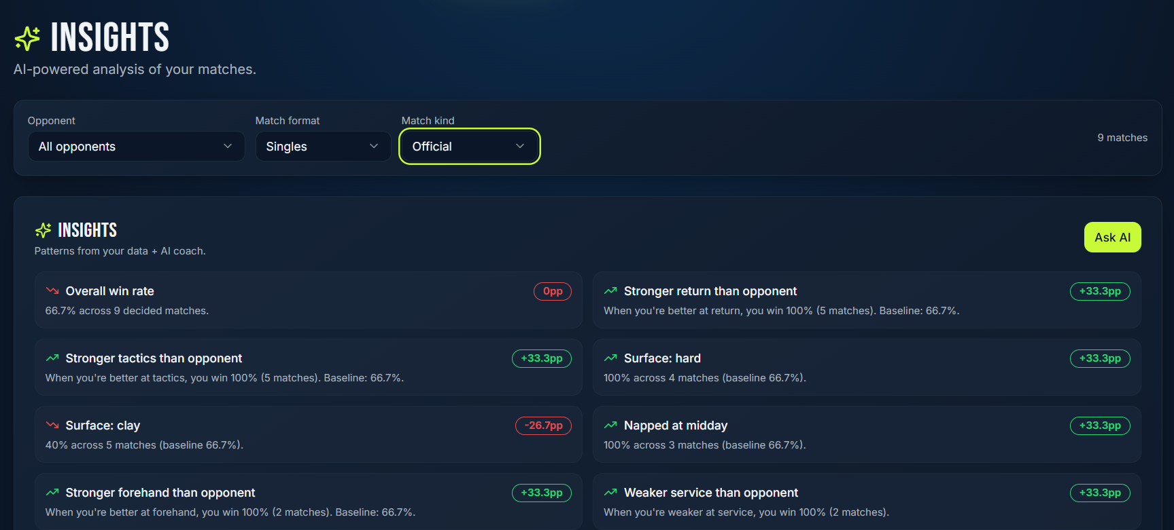Click +33.3pp badge on Surface: hard card
Image resolution: width=1174 pixels, height=530 pixels.
[x=1100, y=358]
